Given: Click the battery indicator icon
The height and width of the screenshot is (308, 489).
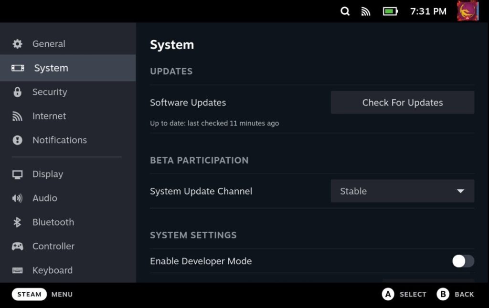Looking at the screenshot, I should coord(390,11).
